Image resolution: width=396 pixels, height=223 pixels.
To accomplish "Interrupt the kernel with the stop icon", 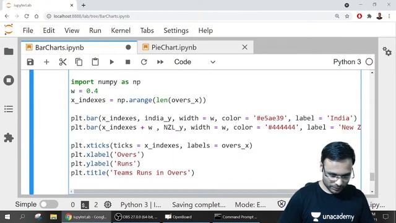I will tap(128, 62).
